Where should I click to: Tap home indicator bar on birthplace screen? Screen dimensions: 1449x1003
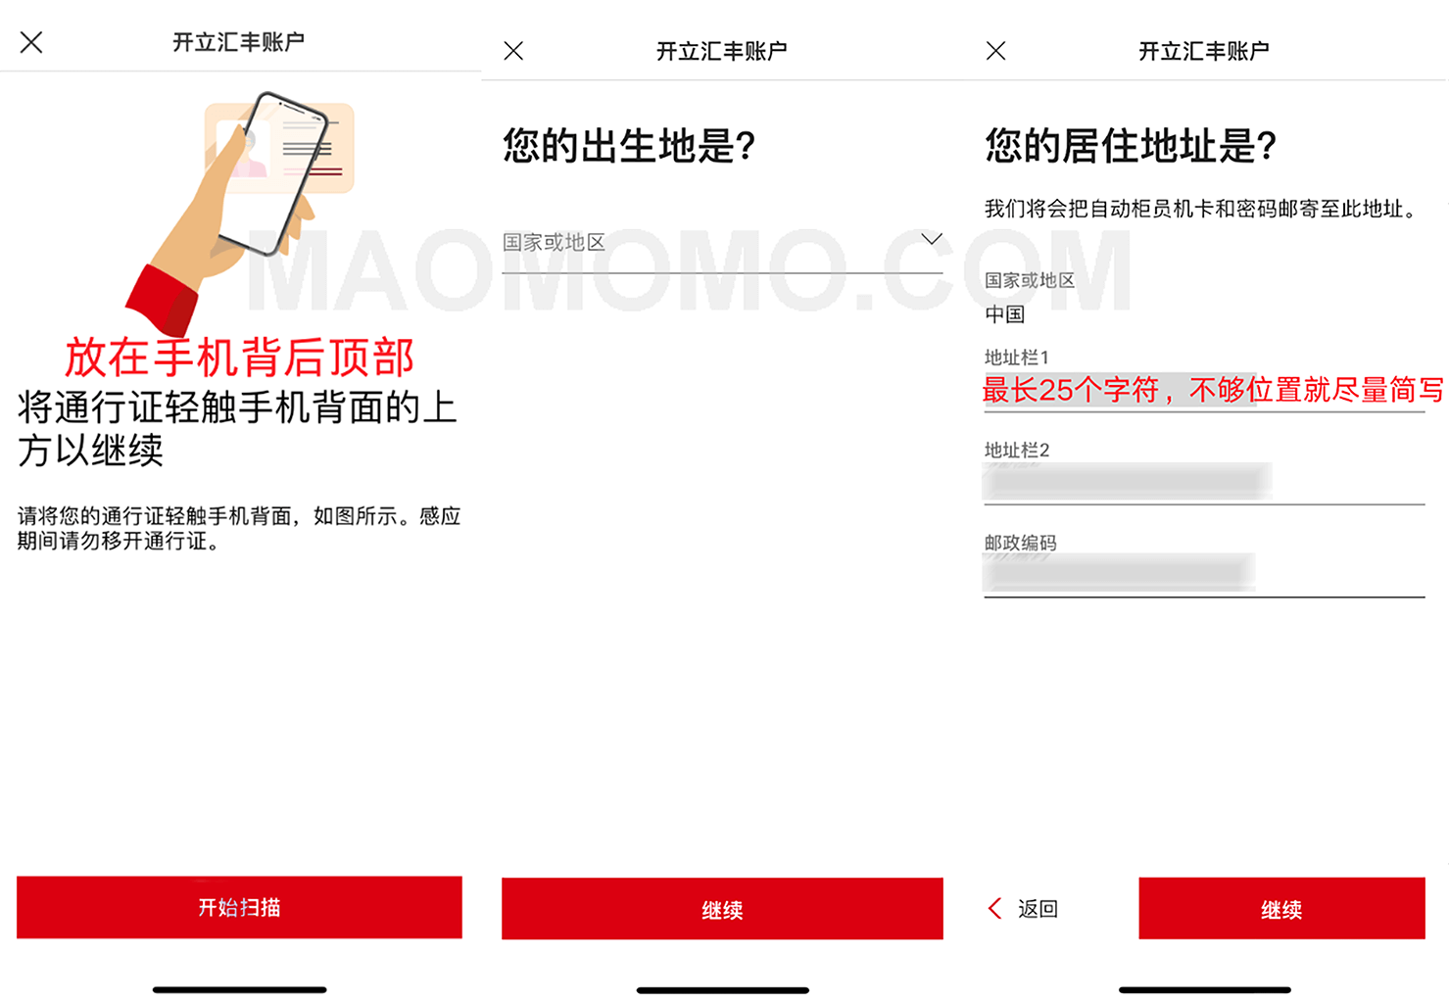pyautogui.click(x=722, y=990)
